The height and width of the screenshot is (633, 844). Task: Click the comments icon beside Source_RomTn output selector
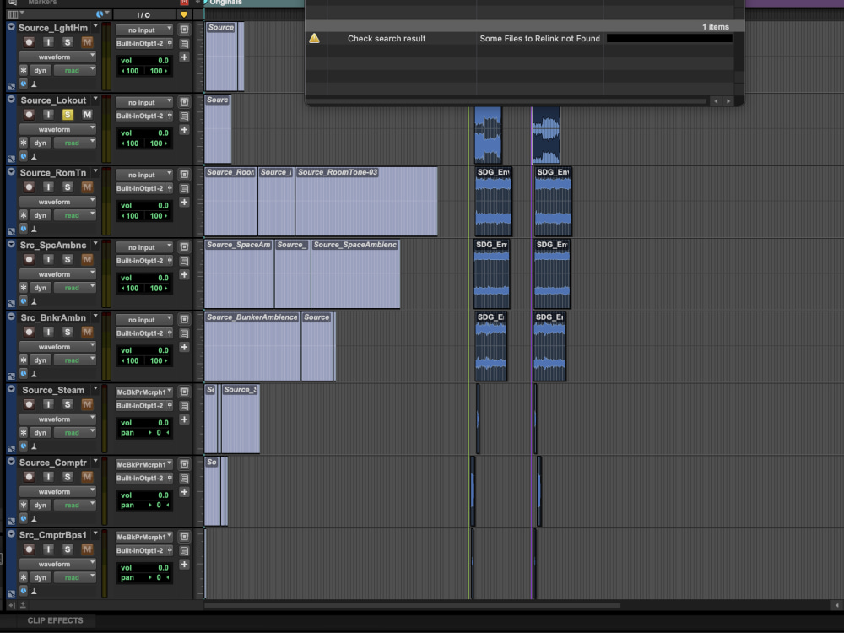pyautogui.click(x=183, y=189)
